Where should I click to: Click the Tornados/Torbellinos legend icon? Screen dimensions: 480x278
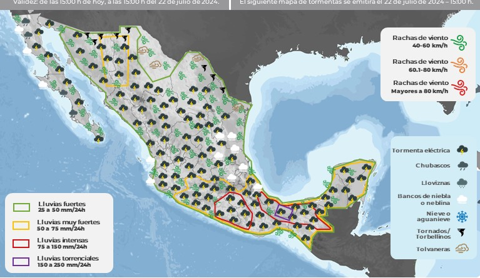click(462, 232)
